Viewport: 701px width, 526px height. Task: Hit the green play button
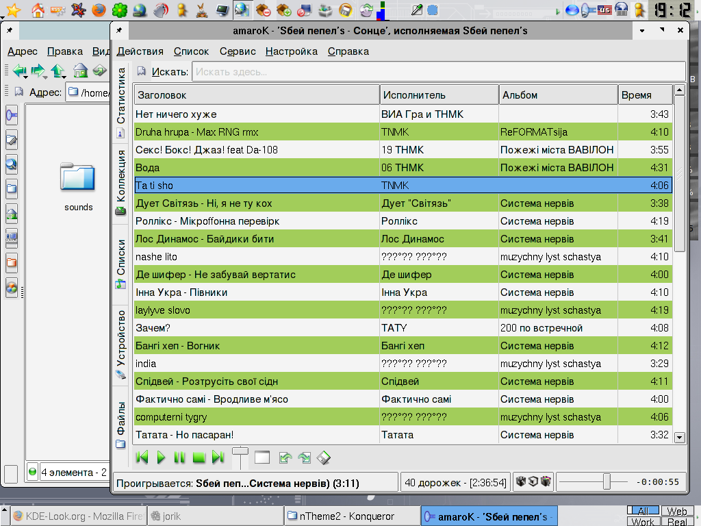pyautogui.click(x=161, y=457)
